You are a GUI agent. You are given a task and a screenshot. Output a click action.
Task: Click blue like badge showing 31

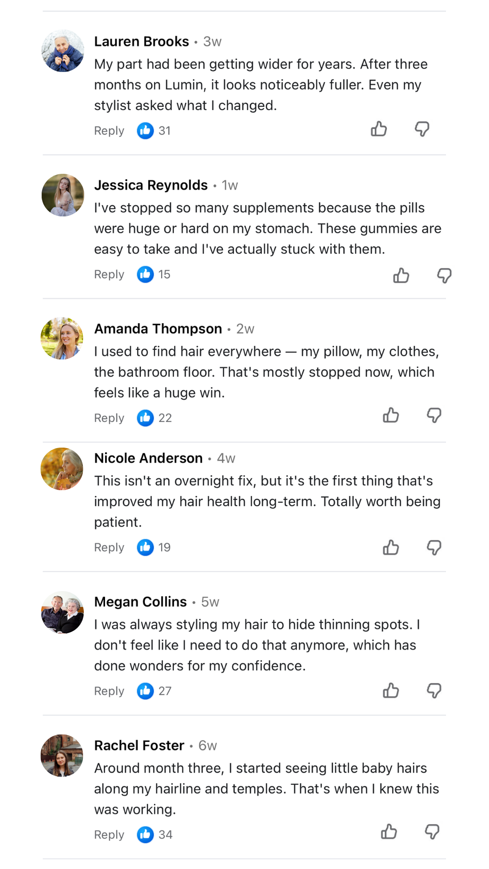click(145, 131)
